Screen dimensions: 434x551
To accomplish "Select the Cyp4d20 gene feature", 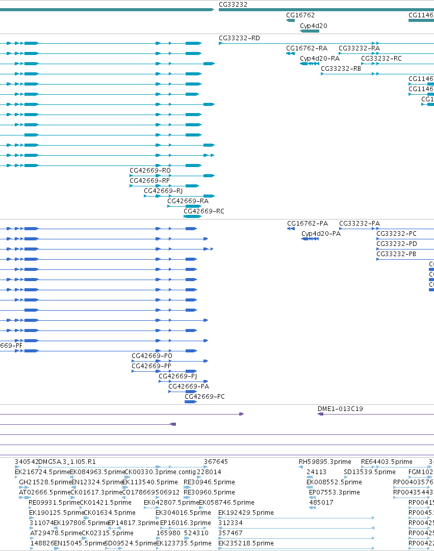I will pos(310,31).
